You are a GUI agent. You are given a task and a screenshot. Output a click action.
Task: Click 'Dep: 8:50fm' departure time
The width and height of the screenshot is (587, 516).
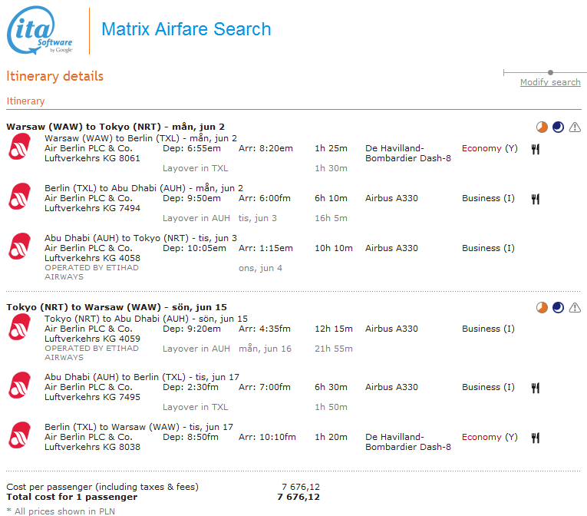[190, 437]
